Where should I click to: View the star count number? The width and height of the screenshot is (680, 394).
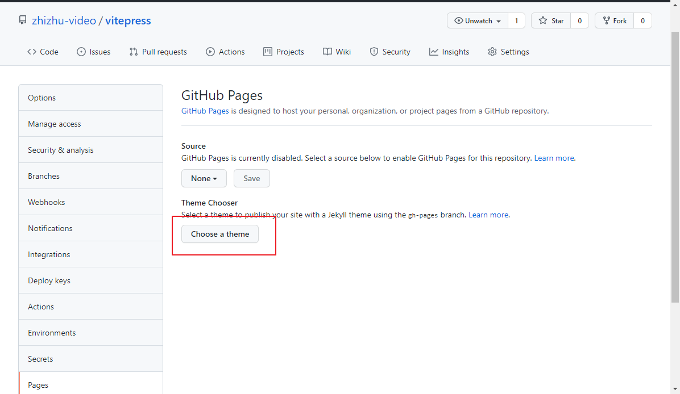tap(580, 21)
